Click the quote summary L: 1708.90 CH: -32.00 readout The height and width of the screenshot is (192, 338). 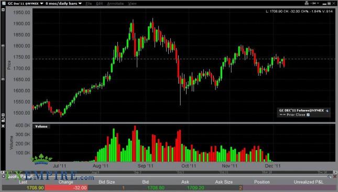[x=299, y=11]
